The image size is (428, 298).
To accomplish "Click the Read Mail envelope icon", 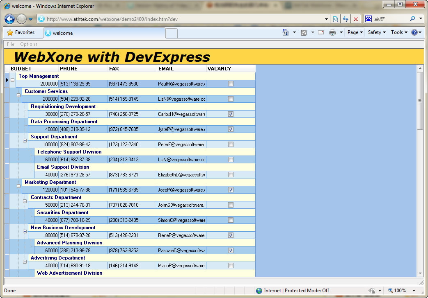I will point(321,32).
